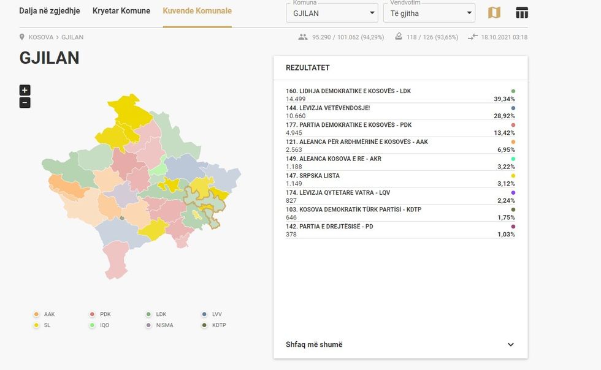
Task: Toggle the PDK legend item
Action: (100, 314)
